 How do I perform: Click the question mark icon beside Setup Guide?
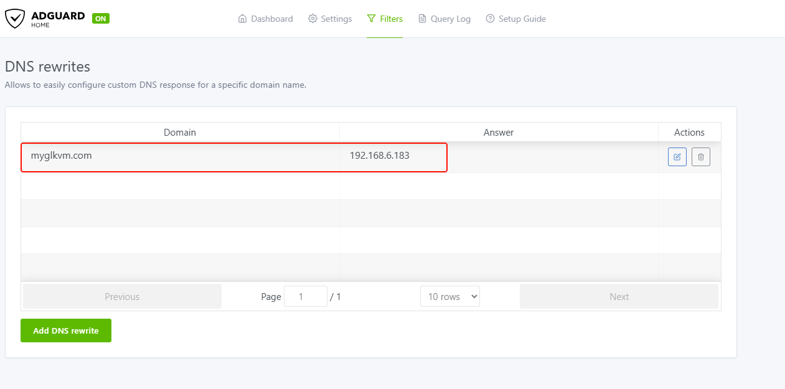click(491, 19)
